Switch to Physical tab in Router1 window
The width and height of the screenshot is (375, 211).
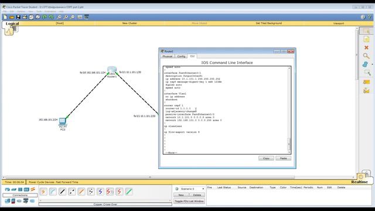tap(168, 56)
